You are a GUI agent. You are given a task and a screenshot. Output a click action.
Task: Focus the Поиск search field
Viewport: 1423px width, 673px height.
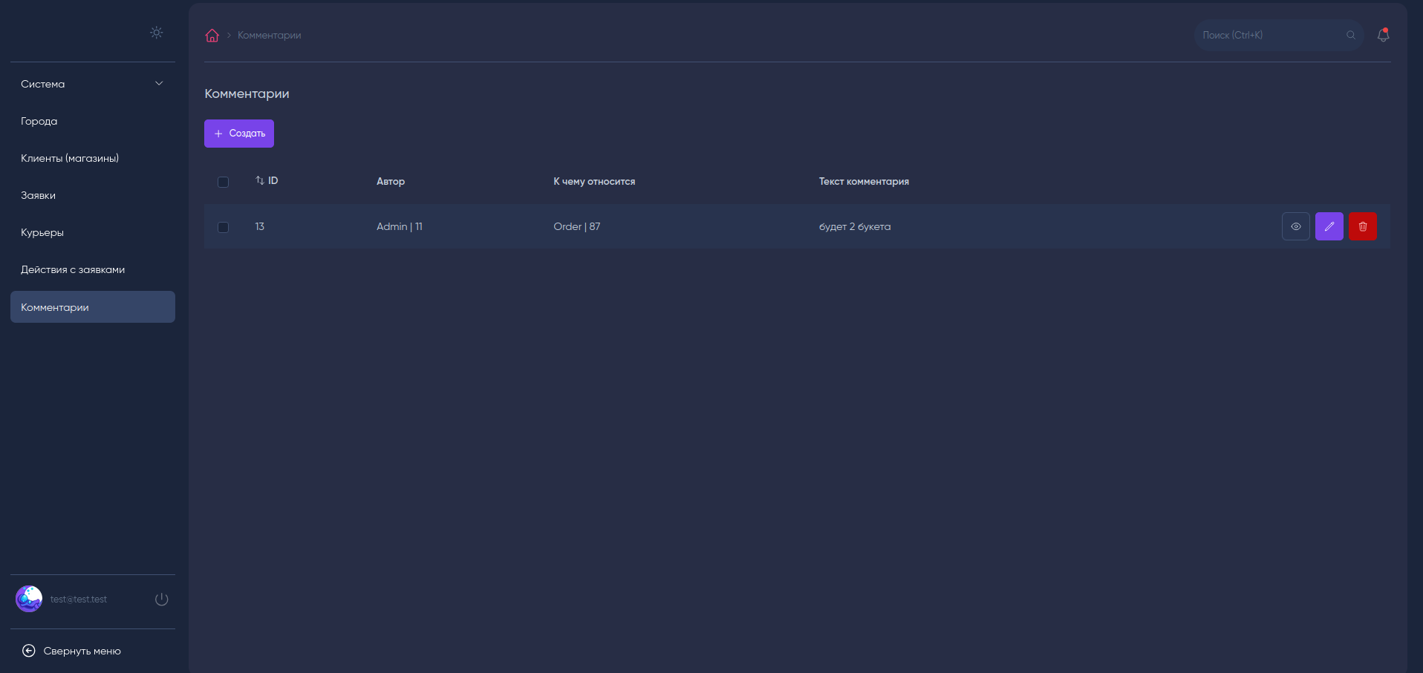(1270, 35)
